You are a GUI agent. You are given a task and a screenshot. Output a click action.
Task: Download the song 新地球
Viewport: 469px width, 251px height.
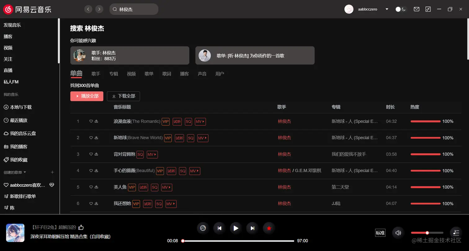pyautogui.click(x=96, y=138)
